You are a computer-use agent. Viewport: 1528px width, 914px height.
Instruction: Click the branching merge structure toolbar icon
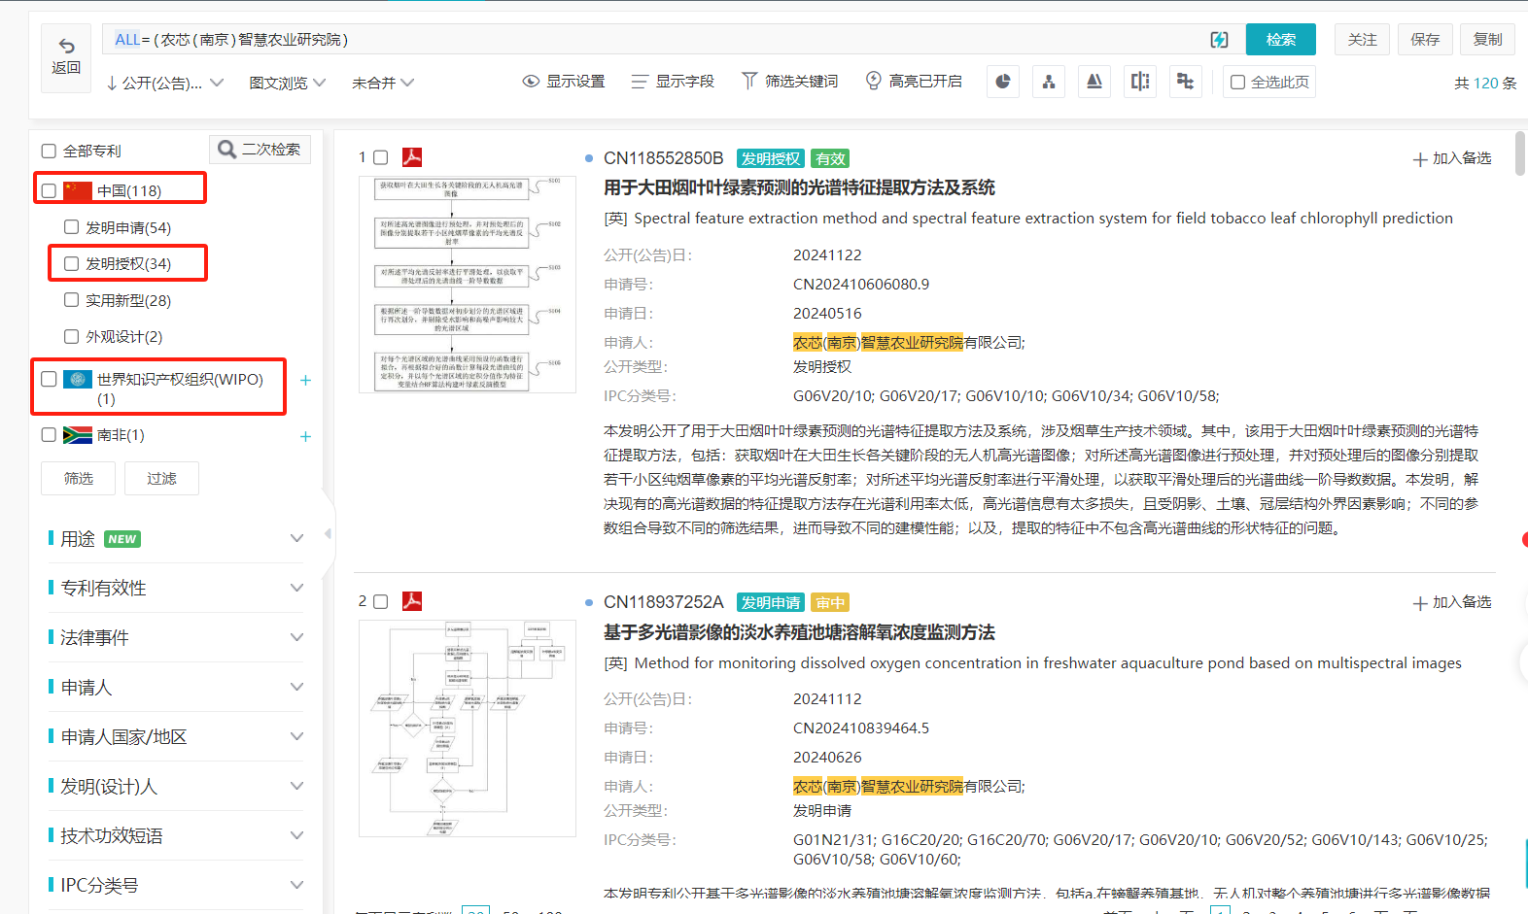point(1185,82)
